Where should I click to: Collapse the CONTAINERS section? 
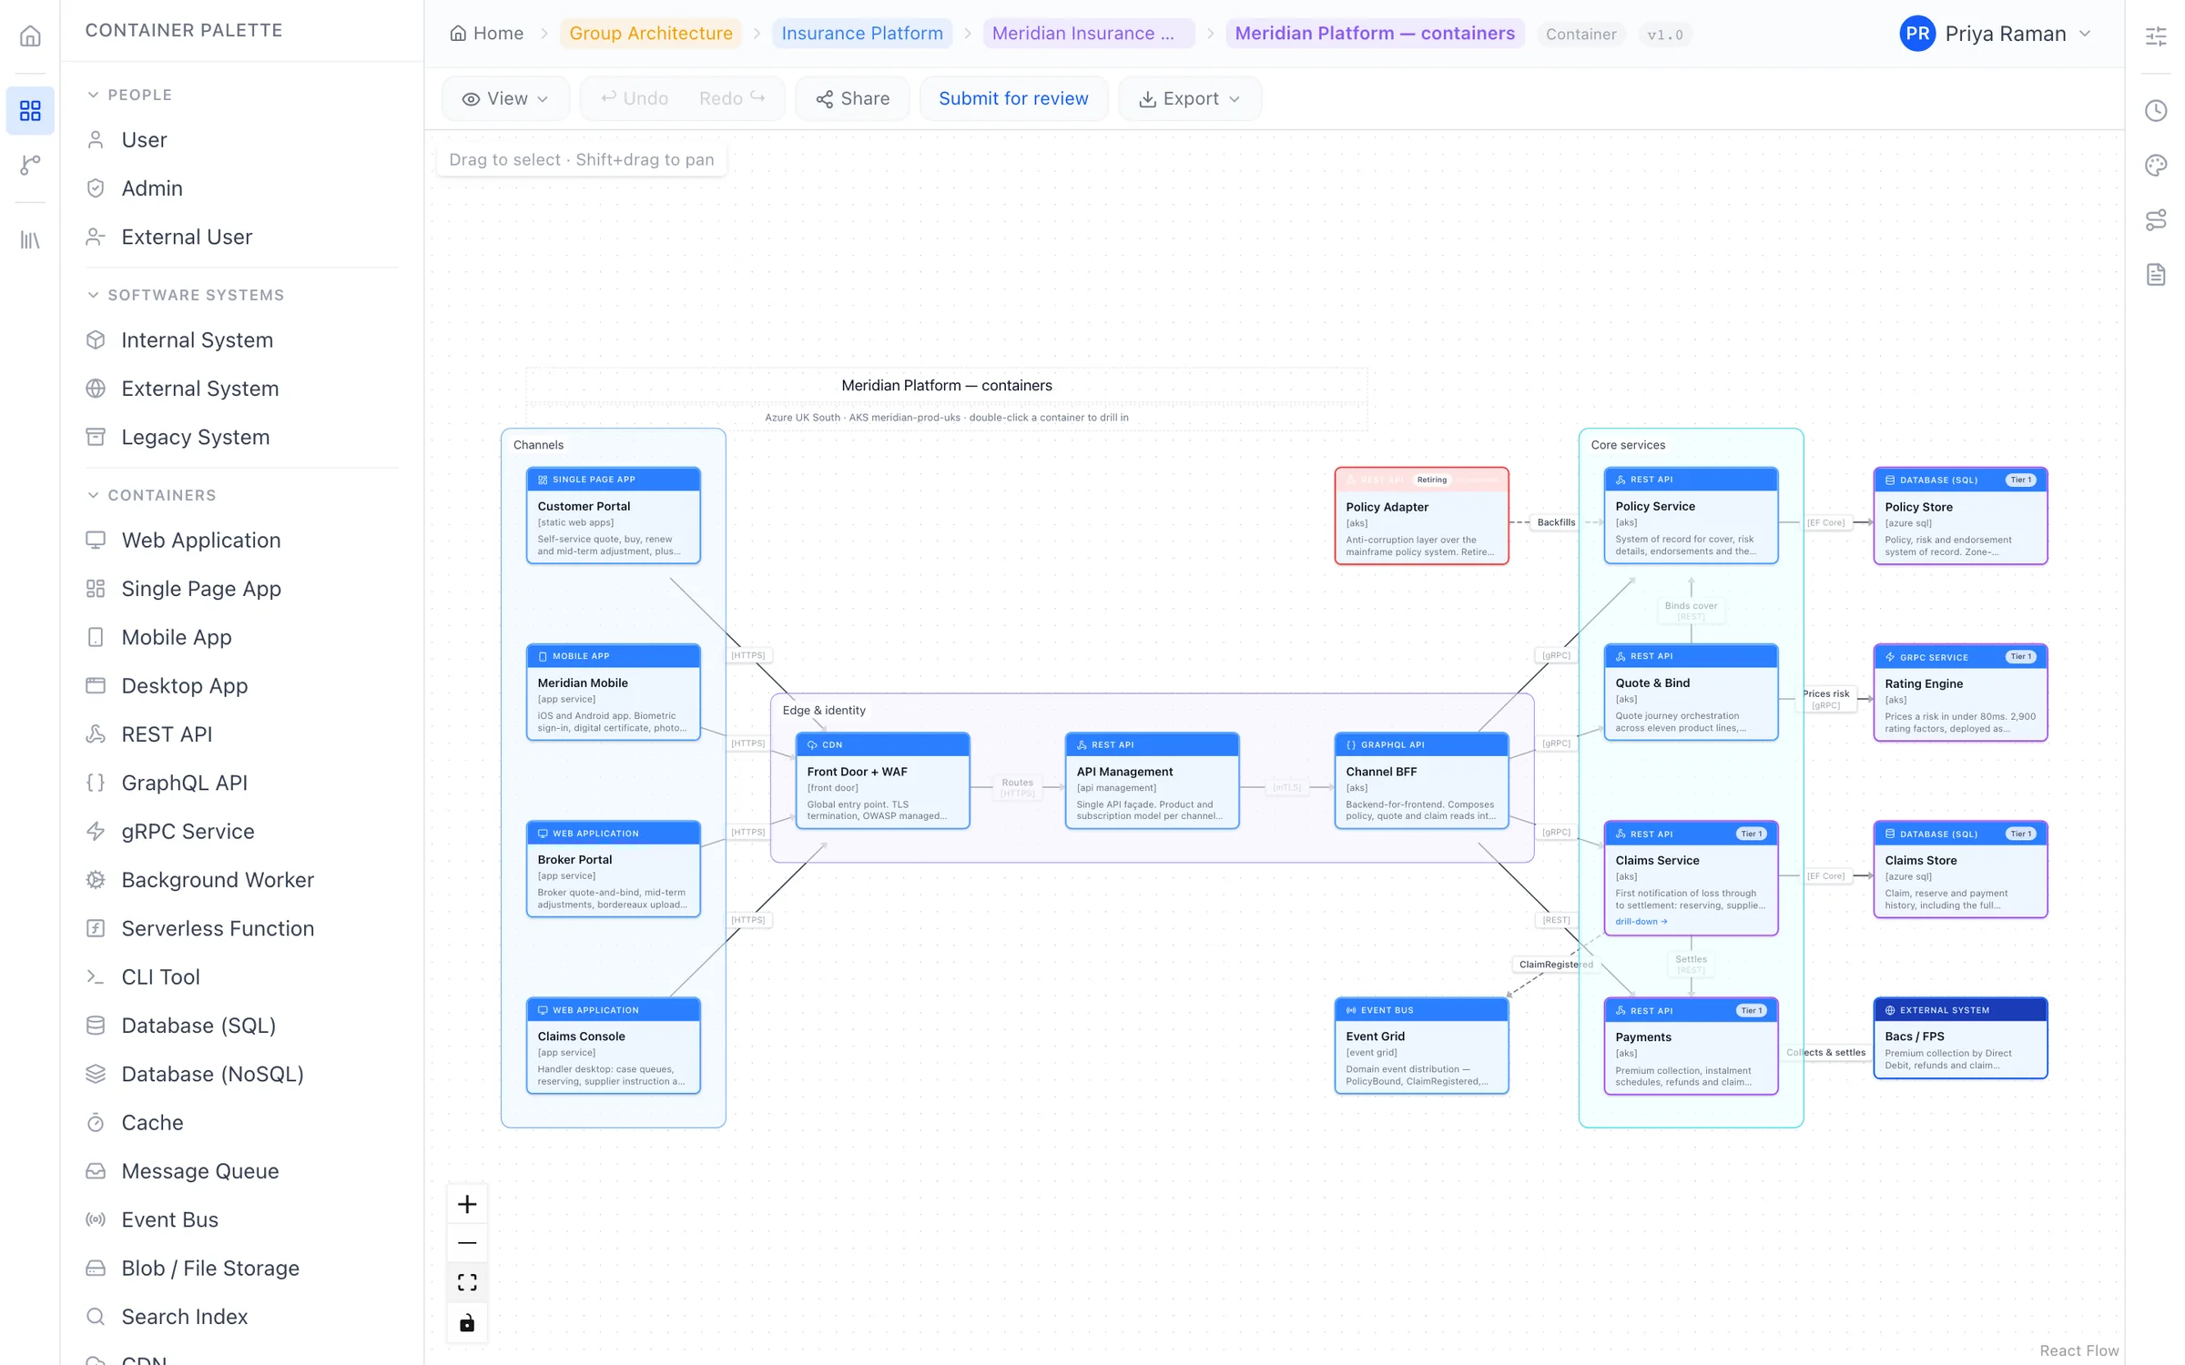pos(151,495)
